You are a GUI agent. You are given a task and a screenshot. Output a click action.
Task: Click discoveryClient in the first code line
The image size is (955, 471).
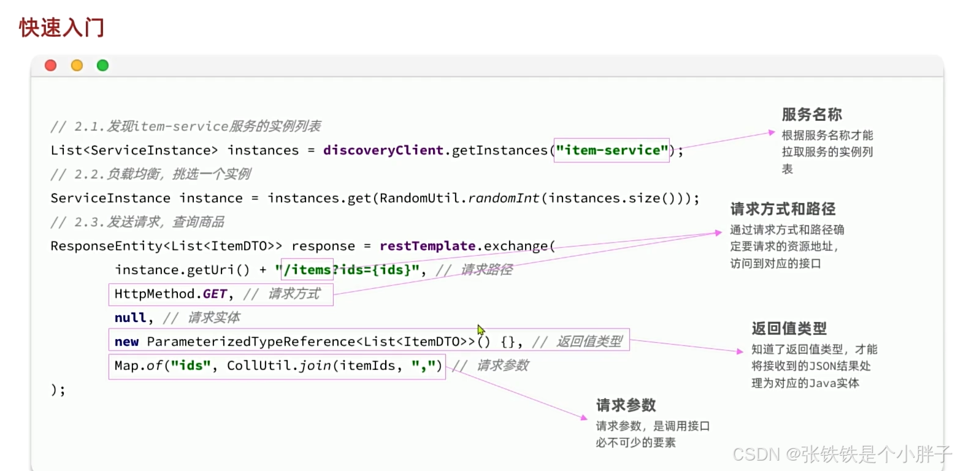click(x=383, y=150)
